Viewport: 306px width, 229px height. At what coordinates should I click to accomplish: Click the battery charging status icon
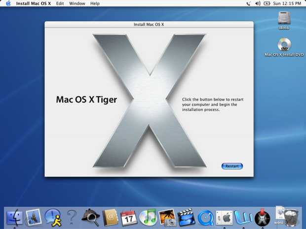point(267,3)
